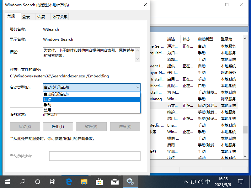251x188 pixels.
Task: Launch Microsoft Edge from the taskbar
Action: tap(68, 181)
